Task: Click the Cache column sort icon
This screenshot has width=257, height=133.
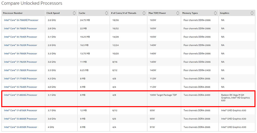Action: (106, 13)
